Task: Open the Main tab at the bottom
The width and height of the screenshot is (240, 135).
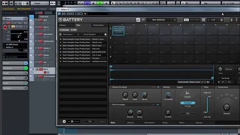Action: [x=113, y=123]
